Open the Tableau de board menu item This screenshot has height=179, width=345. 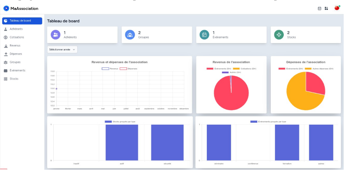pos(22,21)
